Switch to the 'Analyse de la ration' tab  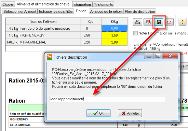click(106, 11)
